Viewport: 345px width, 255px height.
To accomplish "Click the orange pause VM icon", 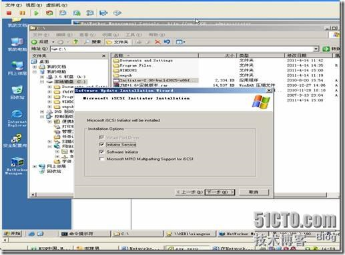I will pyautogui.click(x=22, y=13).
